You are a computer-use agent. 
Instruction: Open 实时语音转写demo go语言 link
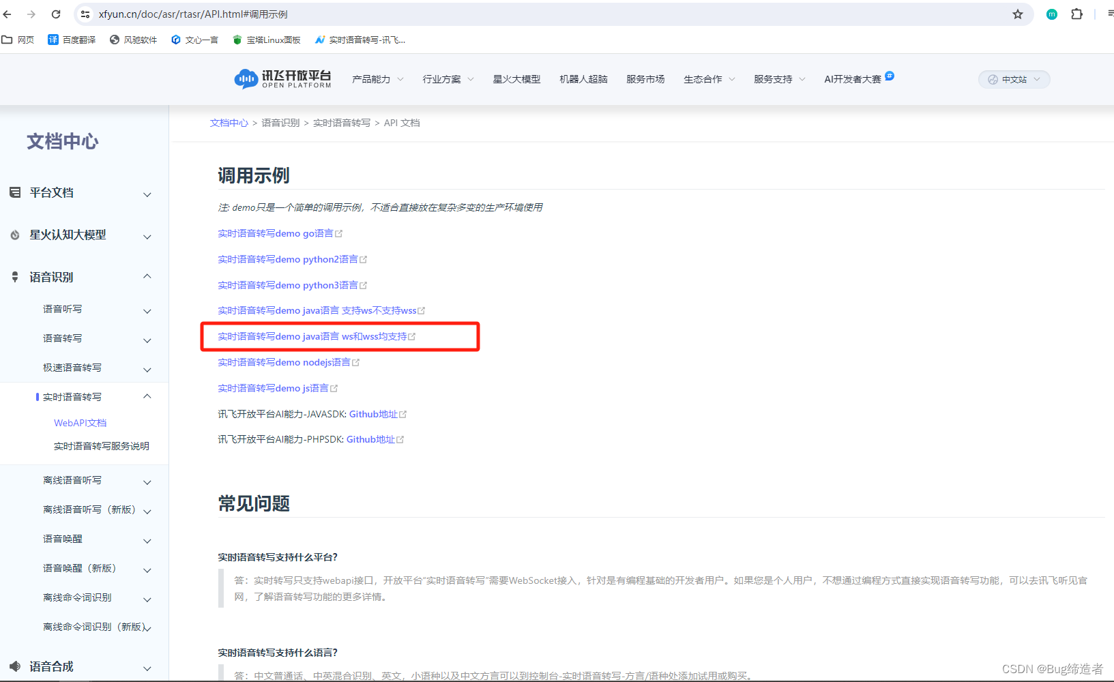(x=276, y=234)
